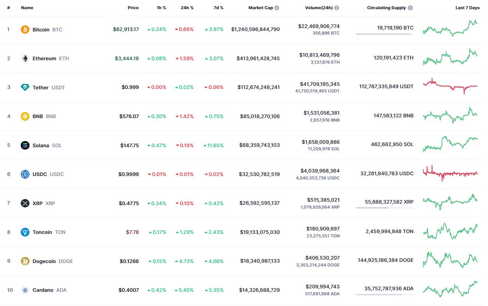Click the Toncoin blue logo icon

(x=25, y=232)
